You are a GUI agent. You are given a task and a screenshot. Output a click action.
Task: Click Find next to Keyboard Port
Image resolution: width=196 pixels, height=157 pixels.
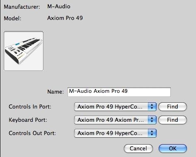pyautogui.click(x=172, y=120)
